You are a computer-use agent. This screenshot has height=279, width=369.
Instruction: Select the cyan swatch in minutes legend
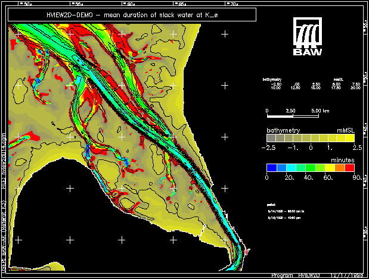coord(291,168)
